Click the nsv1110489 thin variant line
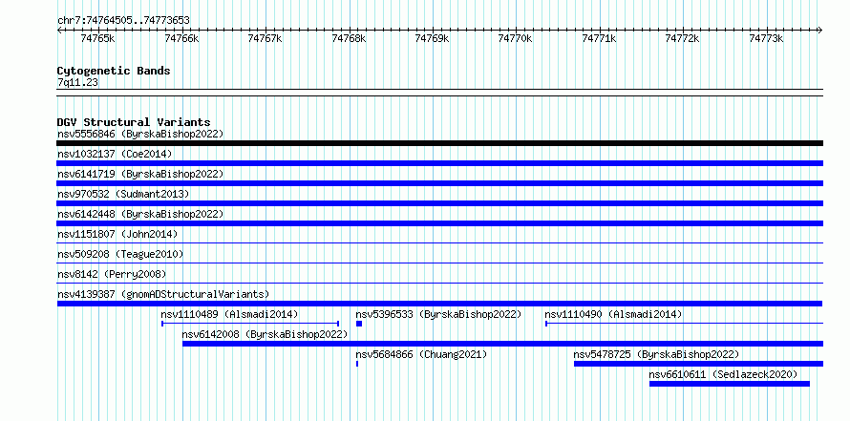 [250, 324]
